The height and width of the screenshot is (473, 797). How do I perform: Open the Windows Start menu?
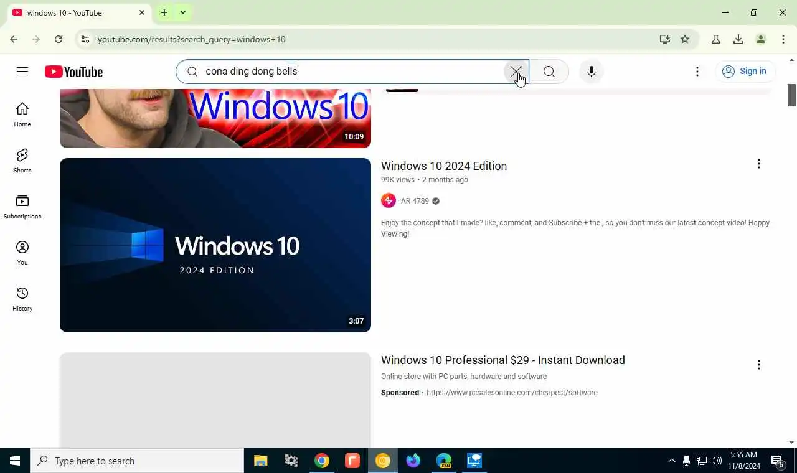[15, 461]
